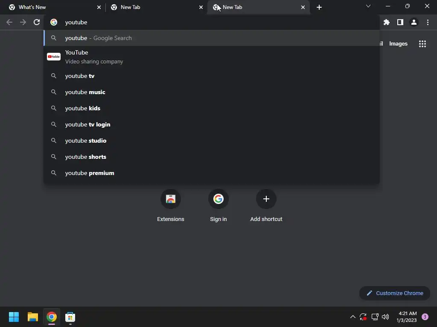Image resolution: width=437 pixels, height=327 pixels.
Task: Open Microsoft Store from the taskbar
Action: [70, 317]
